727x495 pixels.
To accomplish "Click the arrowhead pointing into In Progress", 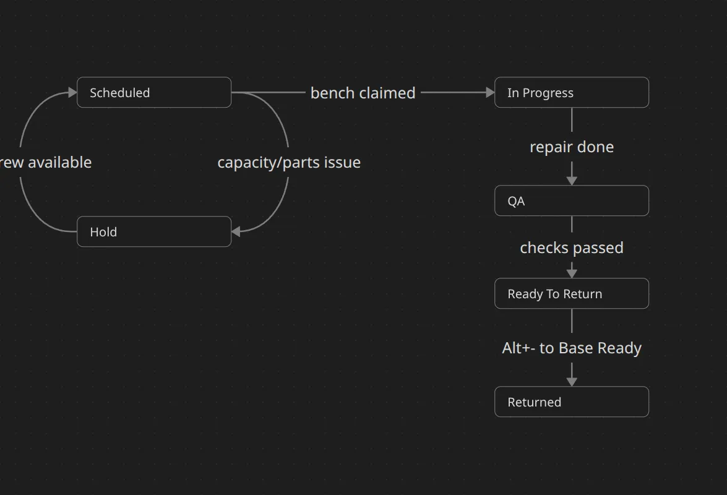I will pos(490,93).
